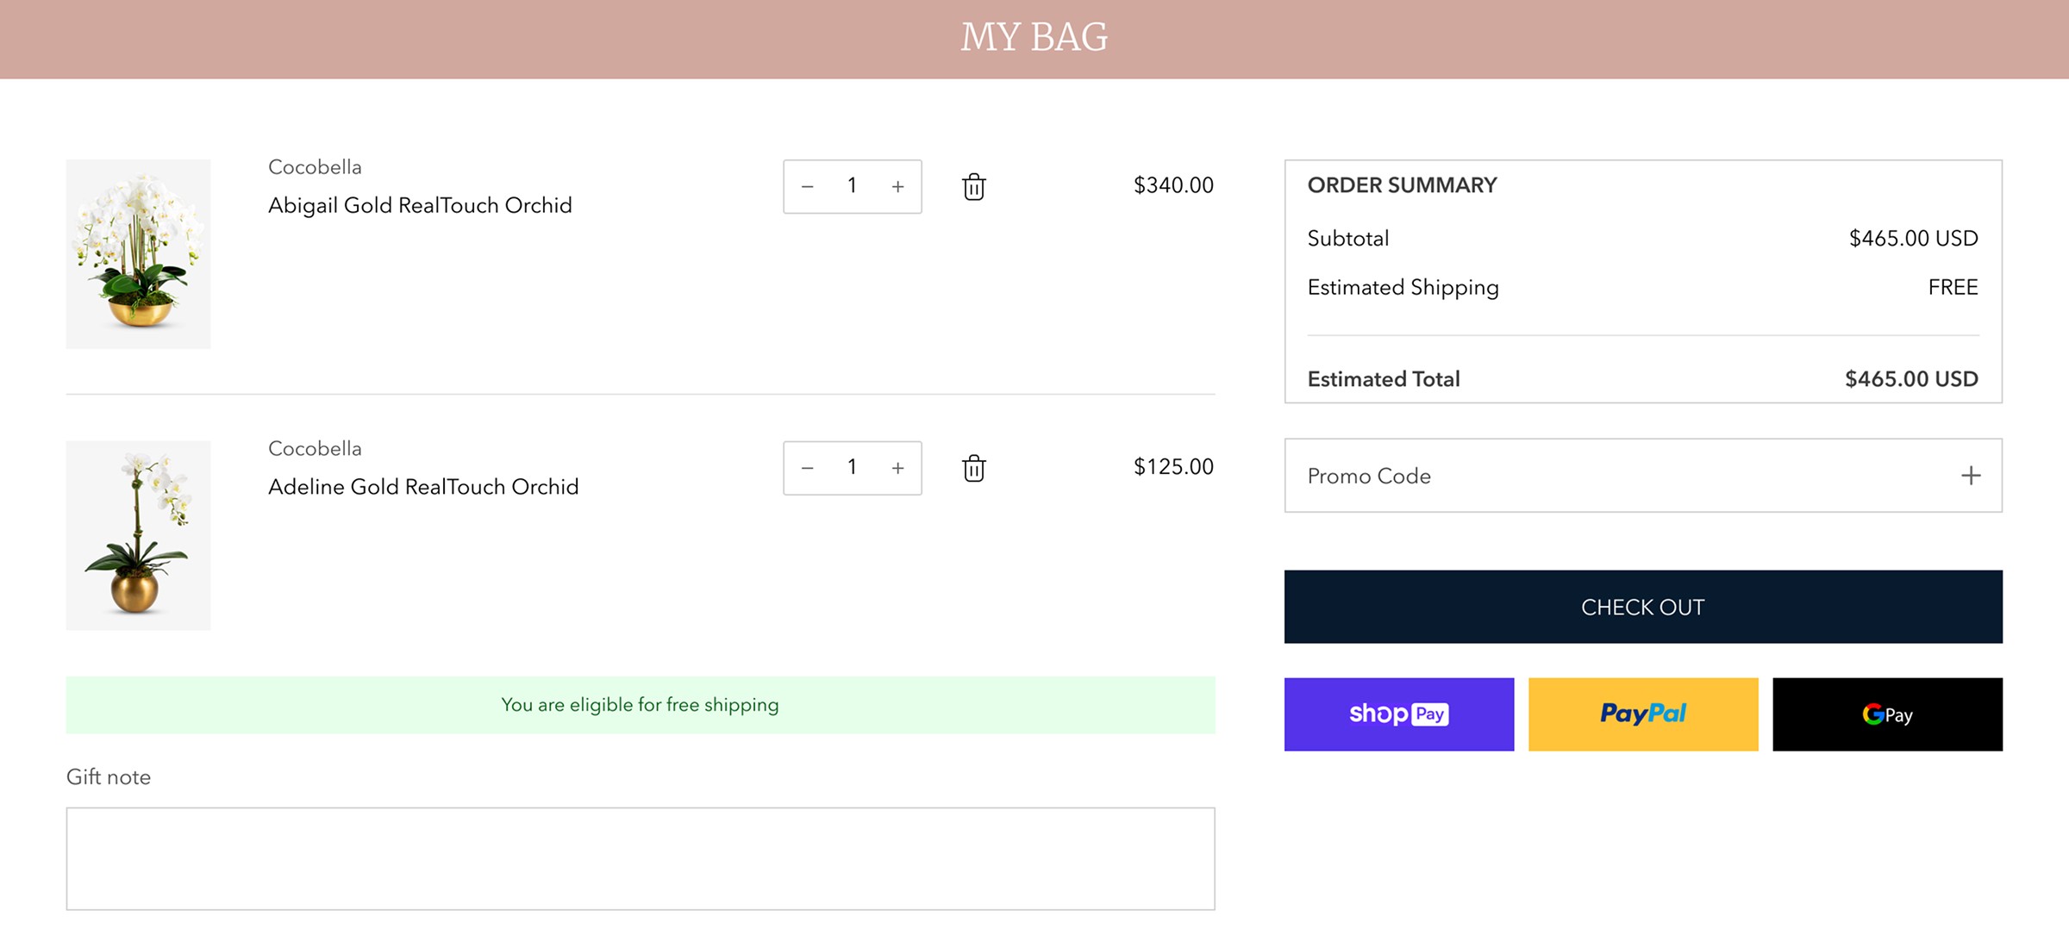Remove Abigail Gold RealTouch Orchid with trash icon
This screenshot has width=2069, height=935.
pyautogui.click(x=973, y=186)
